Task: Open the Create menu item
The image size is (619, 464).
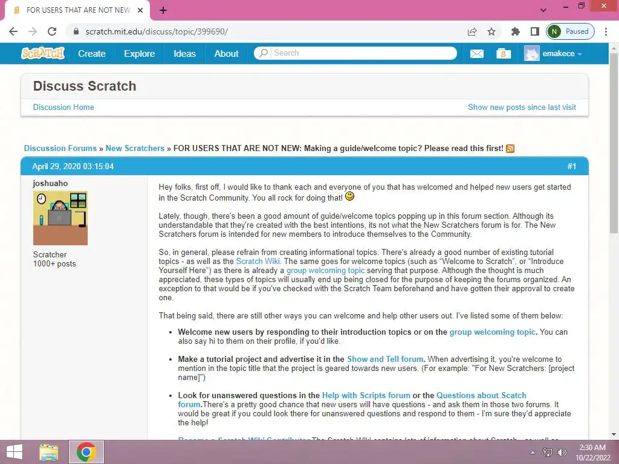Action: point(92,54)
